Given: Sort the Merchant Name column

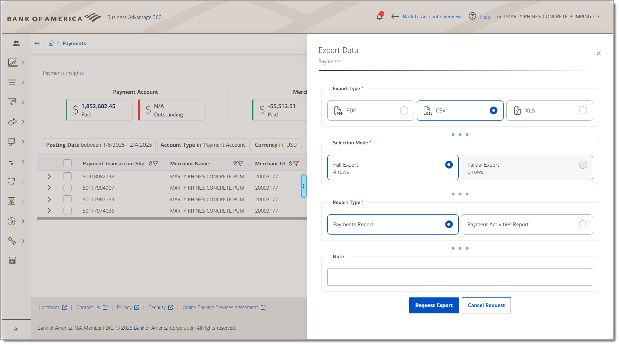Looking at the screenshot, I should coord(235,163).
